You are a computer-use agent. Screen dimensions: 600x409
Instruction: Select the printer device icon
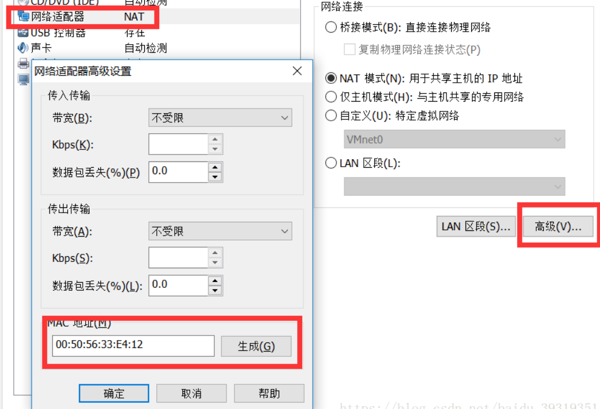(x=24, y=63)
